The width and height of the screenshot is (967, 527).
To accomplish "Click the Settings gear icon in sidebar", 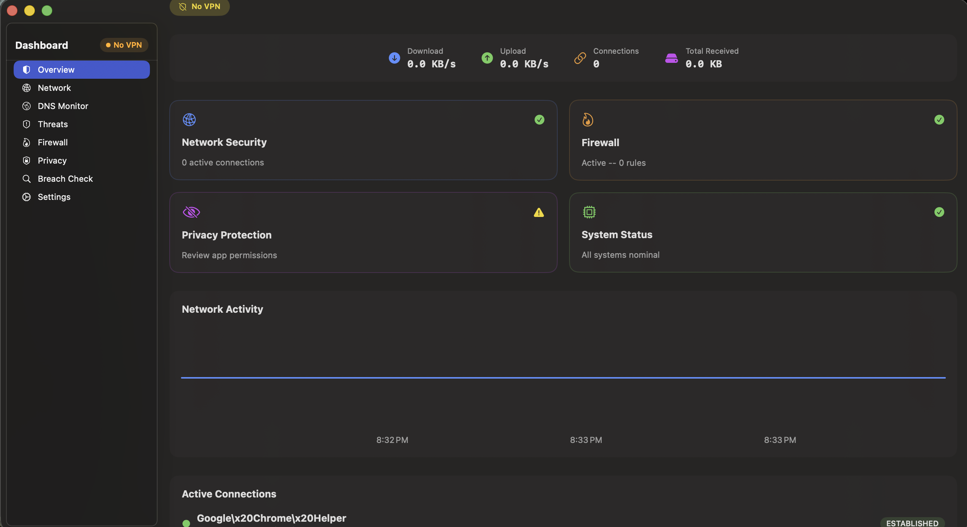I will [x=27, y=197].
